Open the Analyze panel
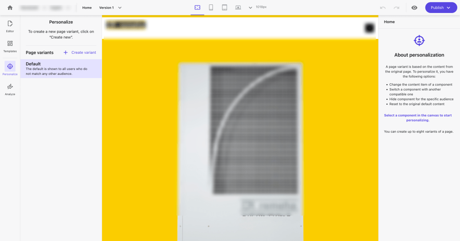This screenshot has height=241, width=460. coord(10,90)
